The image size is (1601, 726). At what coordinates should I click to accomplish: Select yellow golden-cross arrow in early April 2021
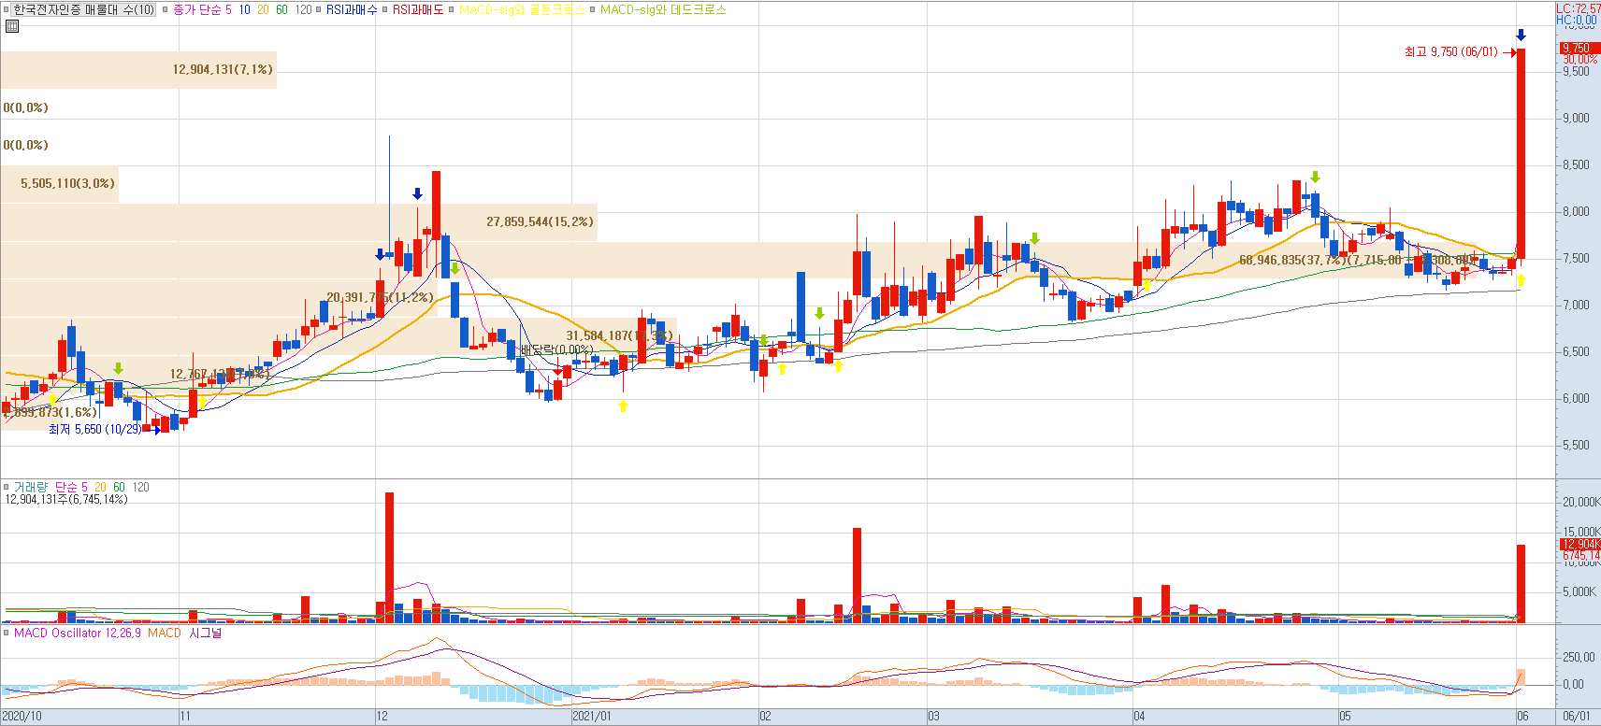pyautogui.click(x=1147, y=285)
